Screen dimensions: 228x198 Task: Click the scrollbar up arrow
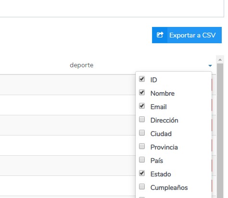220,60
